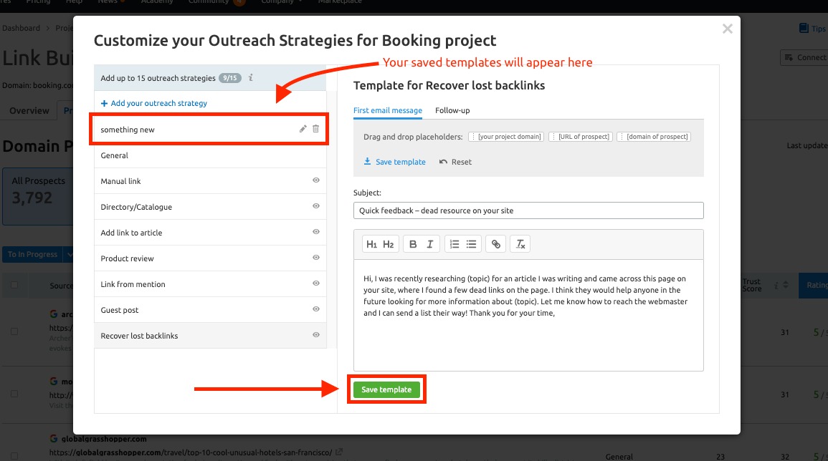Click inside the email body text area
The image size is (828, 461).
tap(528, 315)
